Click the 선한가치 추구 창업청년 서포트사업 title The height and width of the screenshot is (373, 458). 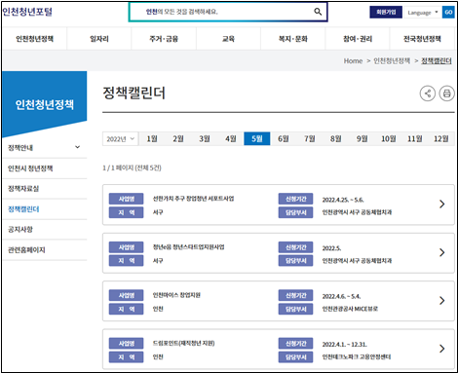coord(193,199)
